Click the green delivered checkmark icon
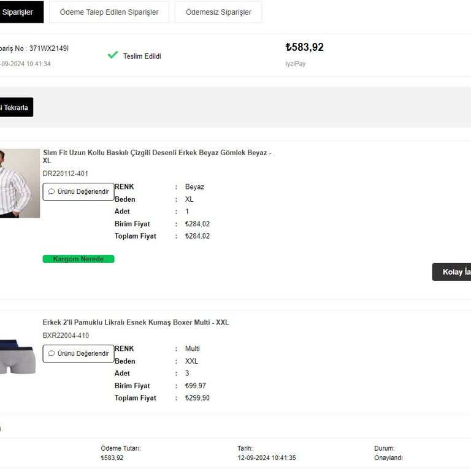471x471 pixels. tap(112, 55)
